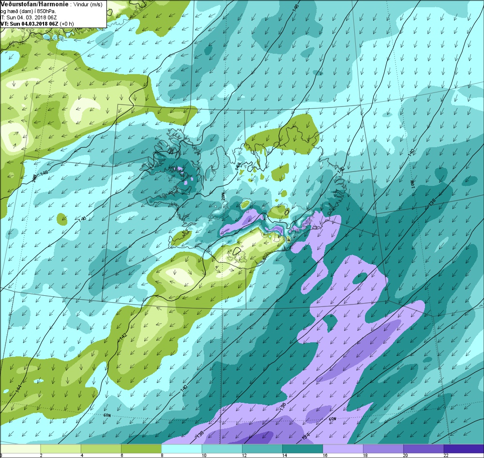Click the 10W longitude label
Screen dimensions: 484x458
coord(413,184)
